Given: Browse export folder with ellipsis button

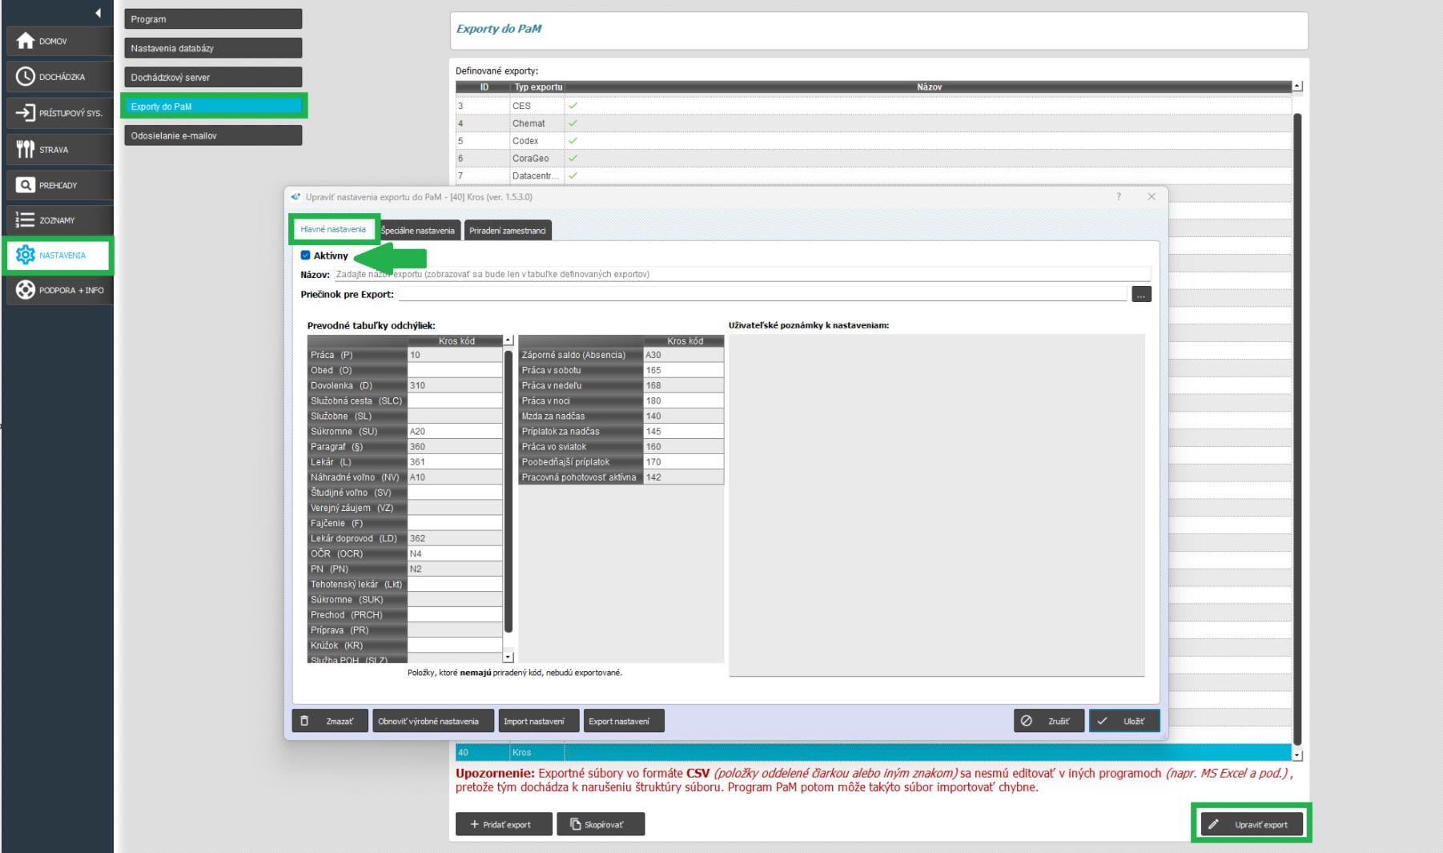Looking at the screenshot, I should 1141,295.
